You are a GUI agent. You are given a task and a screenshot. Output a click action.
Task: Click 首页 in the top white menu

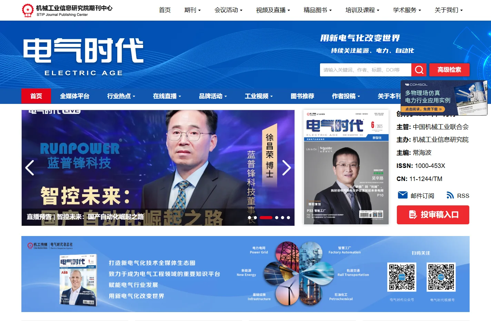coord(165,10)
